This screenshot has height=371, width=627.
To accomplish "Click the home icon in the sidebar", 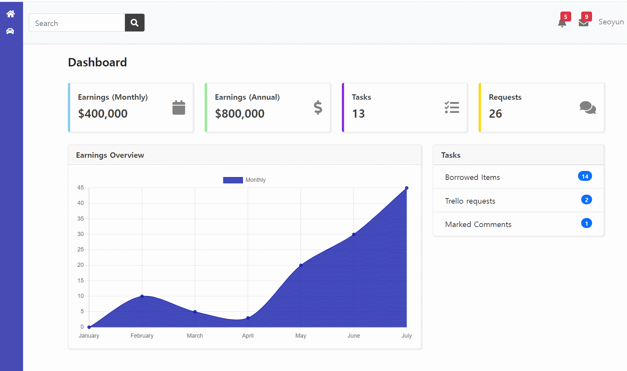I will pyautogui.click(x=11, y=14).
